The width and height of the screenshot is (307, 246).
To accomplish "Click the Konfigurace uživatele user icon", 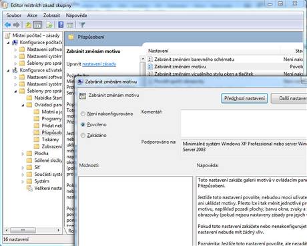I will click(x=15, y=70).
